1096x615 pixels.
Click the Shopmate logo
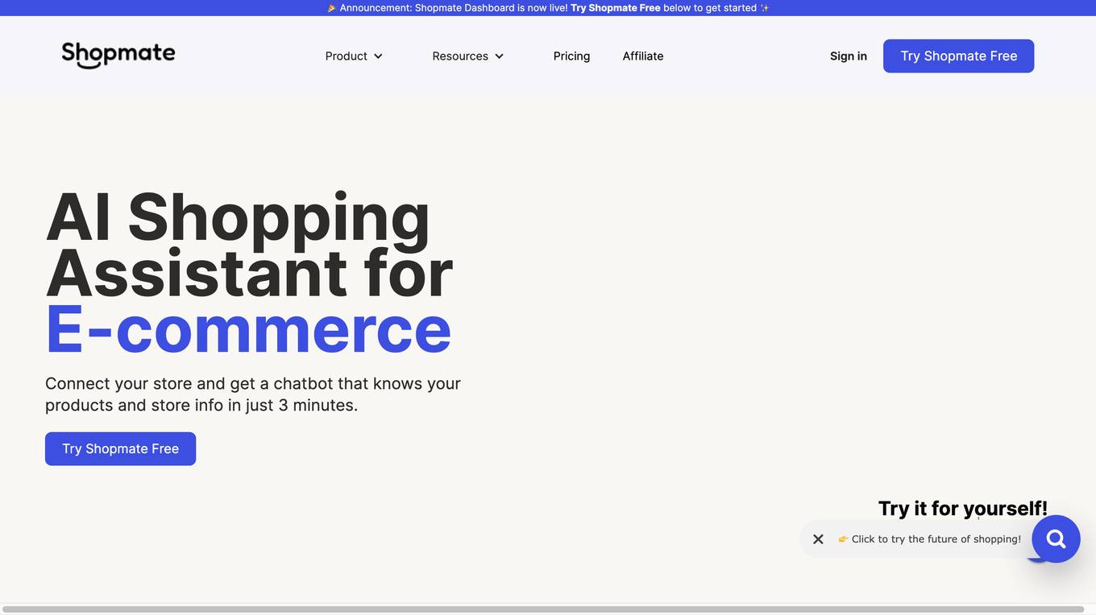[x=118, y=55]
